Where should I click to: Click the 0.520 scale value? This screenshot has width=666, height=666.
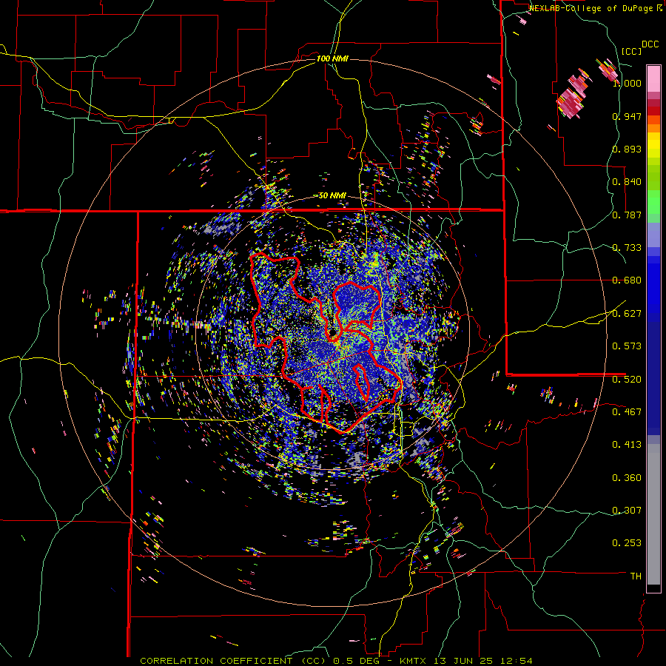[627, 379]
